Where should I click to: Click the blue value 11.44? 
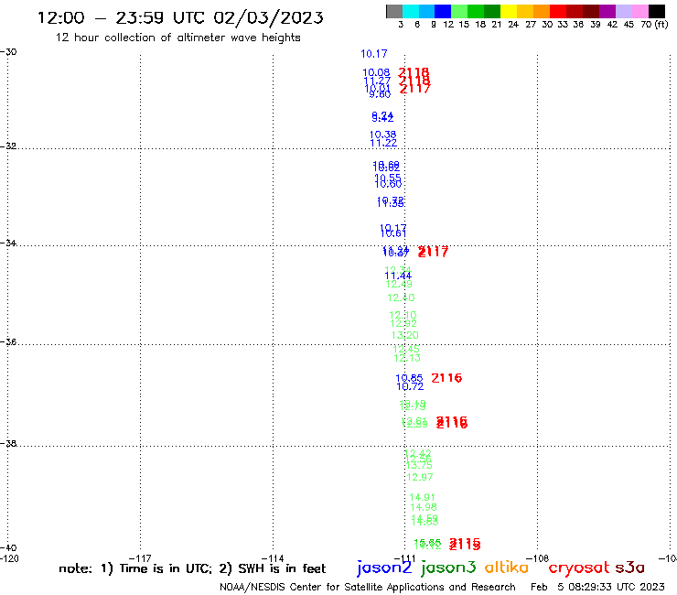pyautogui.click(x=398, y=276)
